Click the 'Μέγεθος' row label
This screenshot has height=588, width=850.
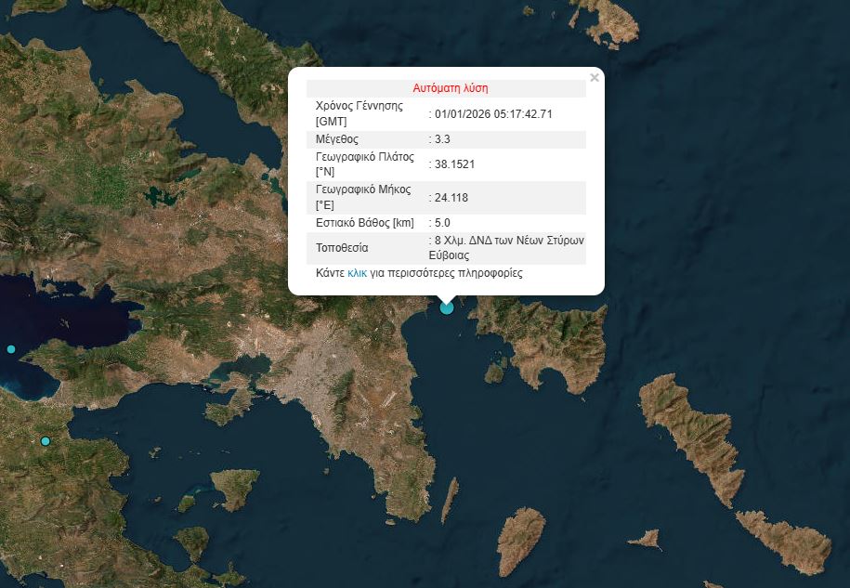pyautogui.click(x=337, y=139)
